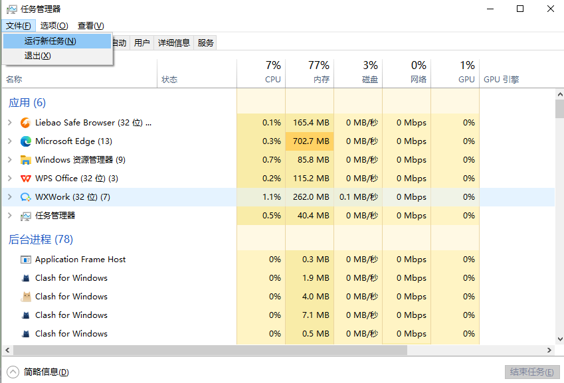Switch to the 详细信息 tab

[173, 43]
